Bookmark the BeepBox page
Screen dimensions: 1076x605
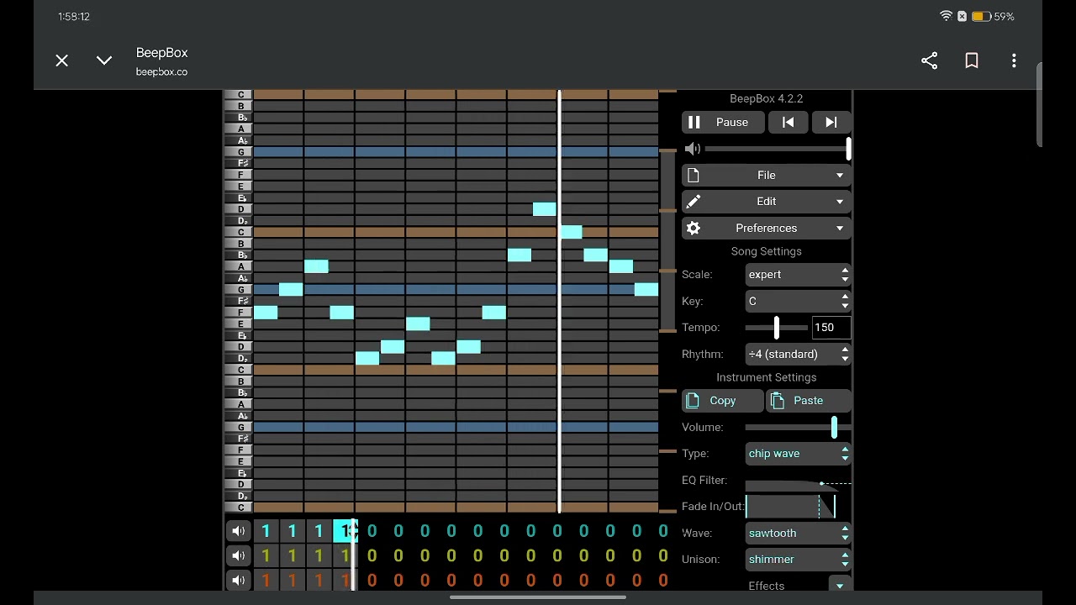[x=972, y=60]
